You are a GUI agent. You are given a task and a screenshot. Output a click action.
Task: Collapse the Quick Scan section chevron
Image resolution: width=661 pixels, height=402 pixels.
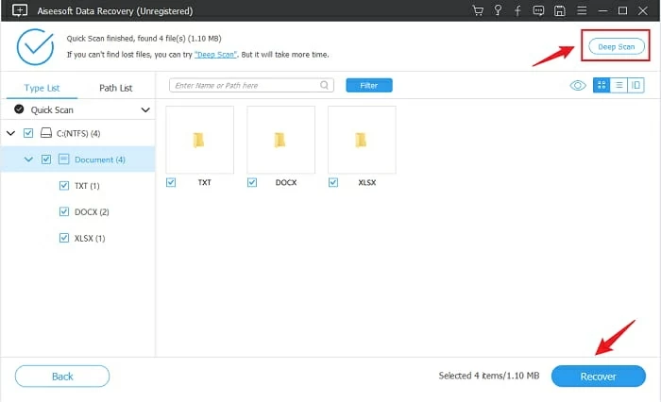click(145, 110)
